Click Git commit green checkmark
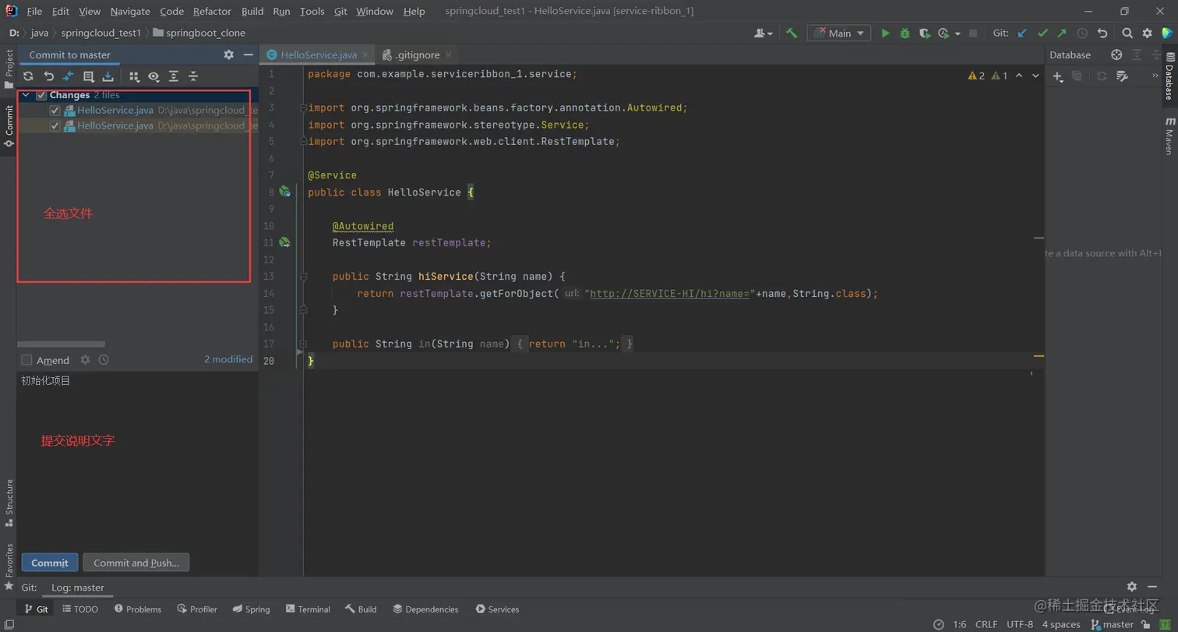Image resolution: width=1178 pixels, height=632 pixels. 1042,33
